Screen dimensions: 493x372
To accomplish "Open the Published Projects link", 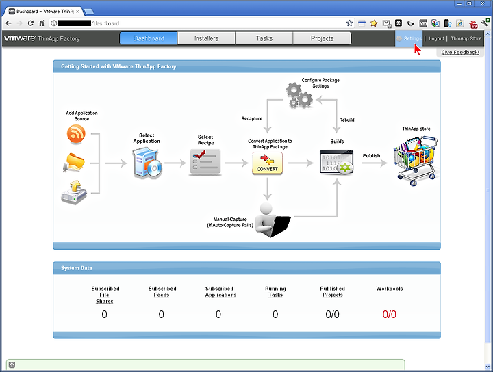I will pyautogui.click(x=332, y=291).
